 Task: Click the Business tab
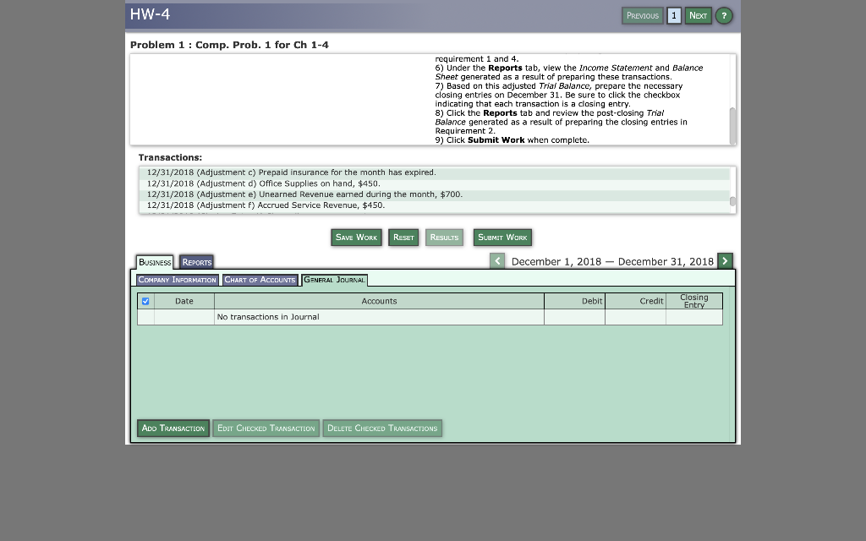(x=155, y=262)
